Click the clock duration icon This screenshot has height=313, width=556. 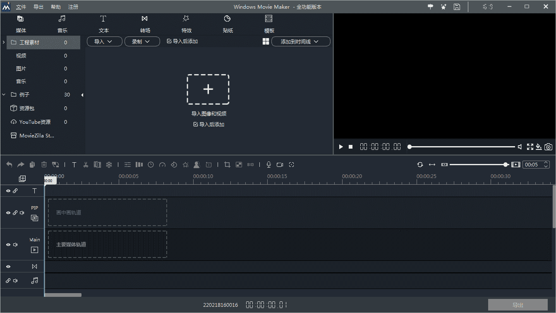click(x=151, y=165)
